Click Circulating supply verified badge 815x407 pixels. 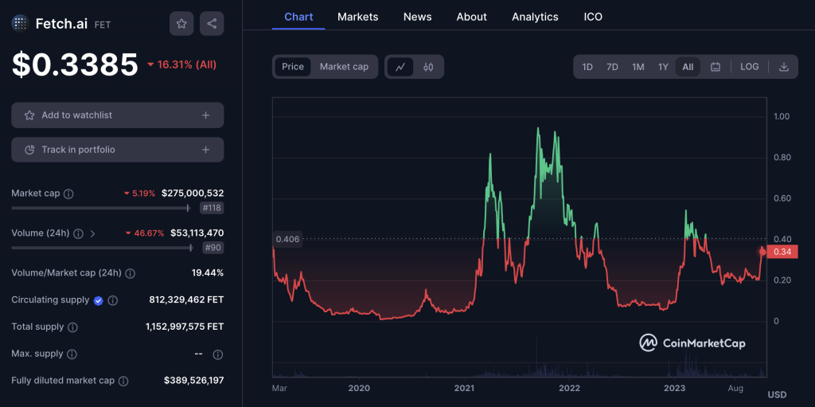click(x=98, y=300)
